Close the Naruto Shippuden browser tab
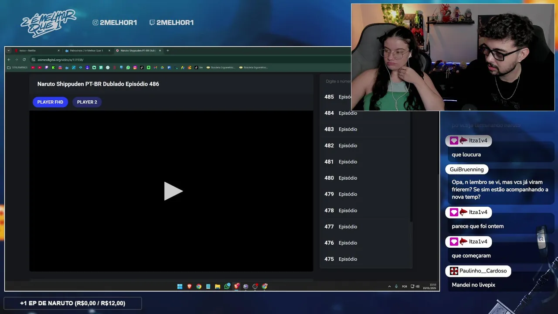Screen dimensions: 558x314 coord(160,51)
